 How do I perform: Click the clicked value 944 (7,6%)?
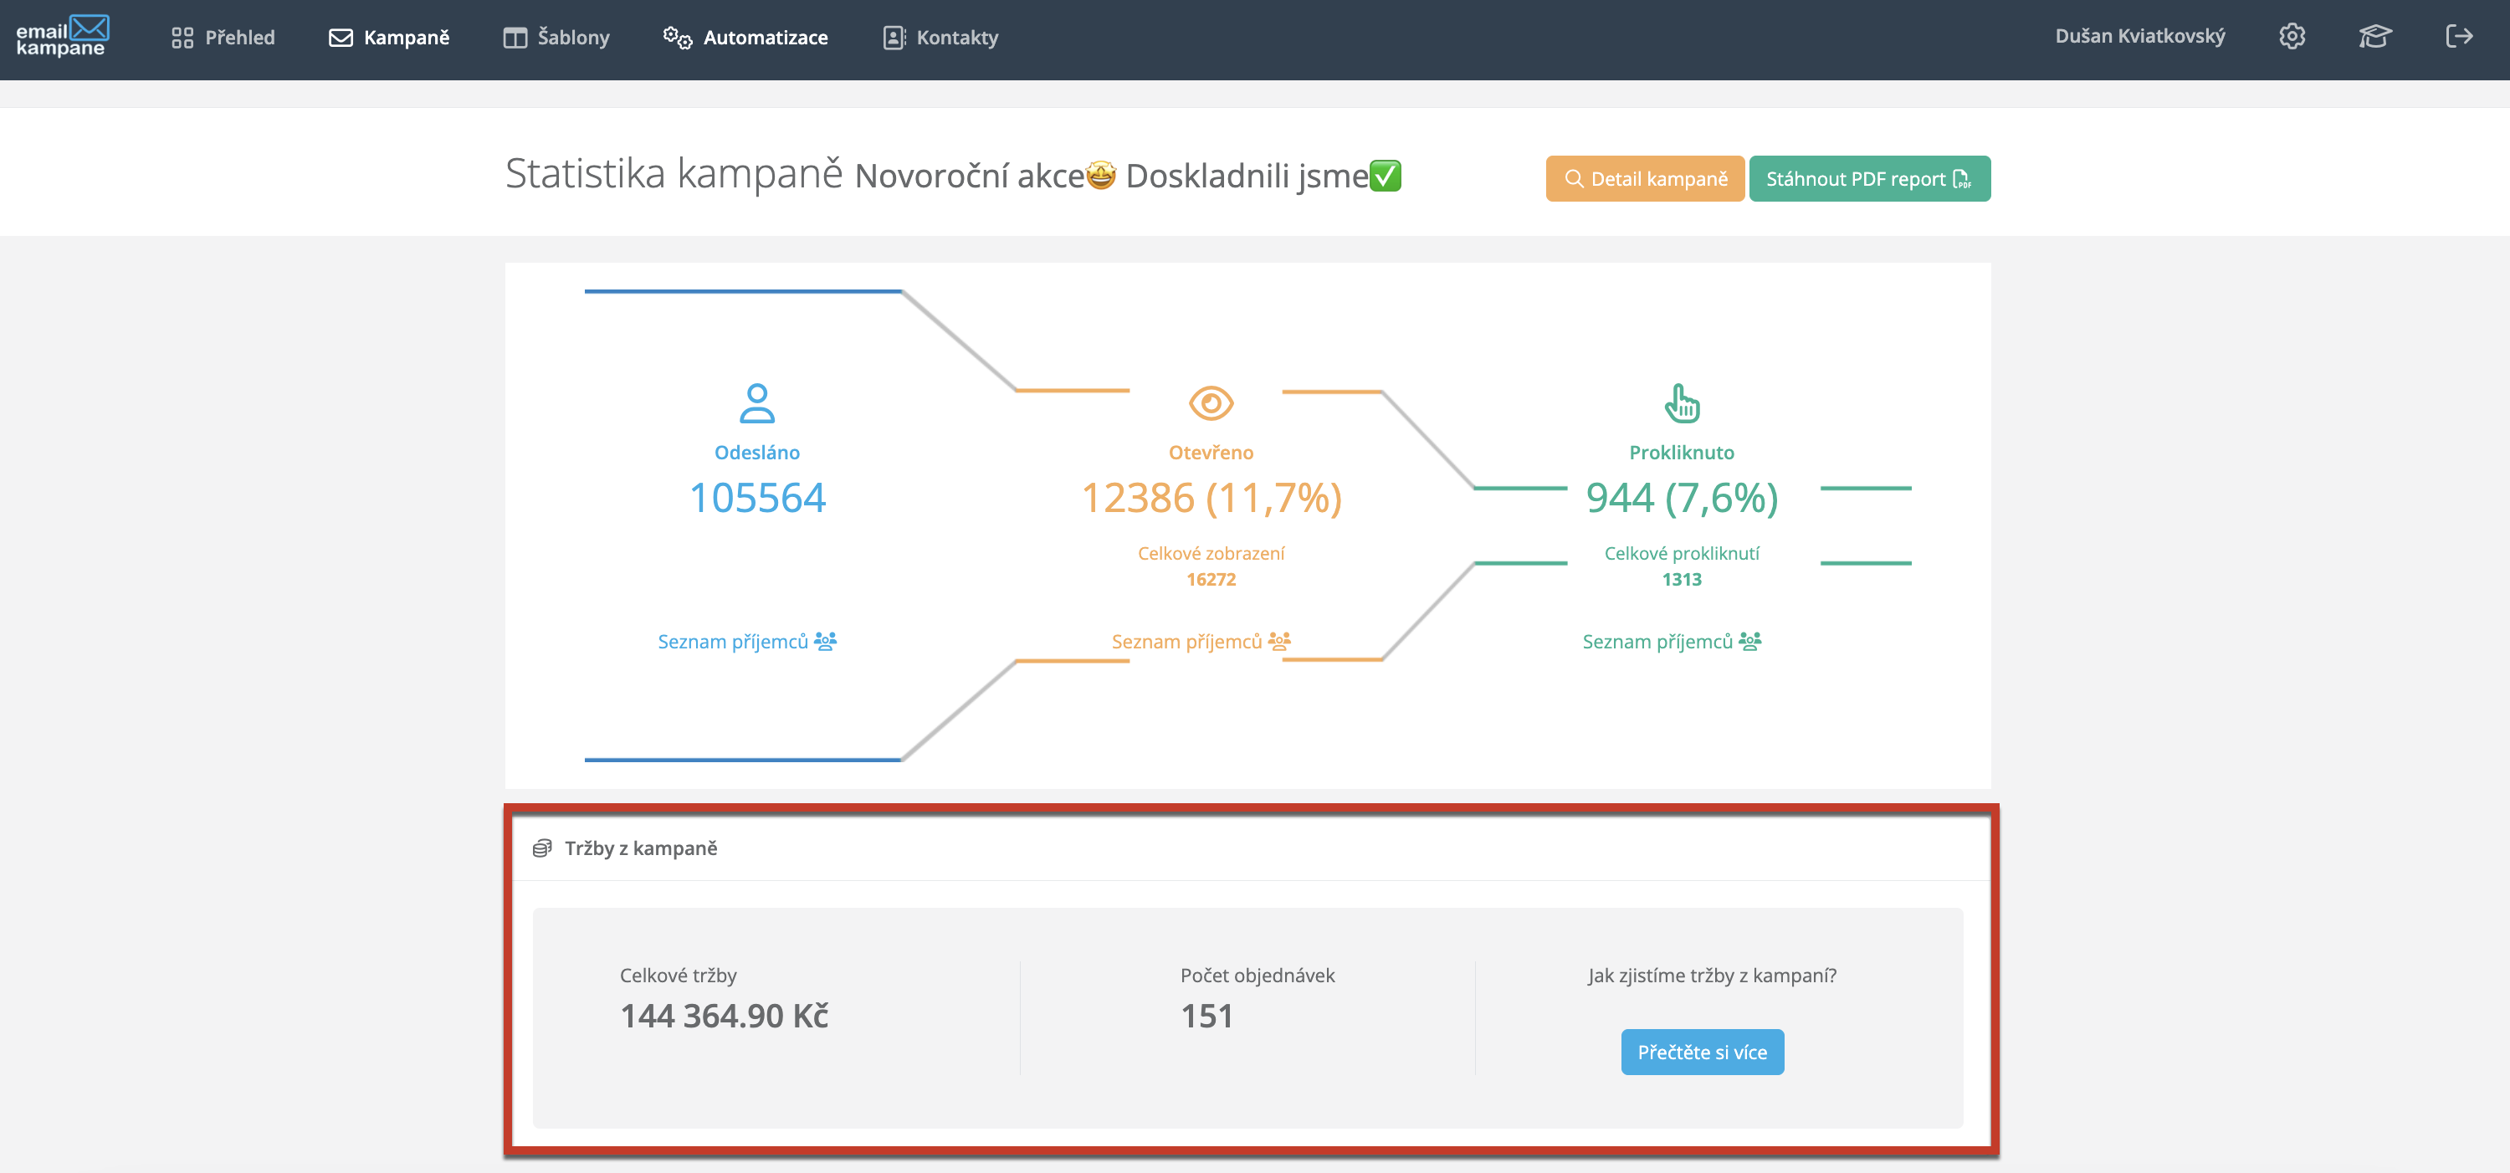pos(1682,498)
